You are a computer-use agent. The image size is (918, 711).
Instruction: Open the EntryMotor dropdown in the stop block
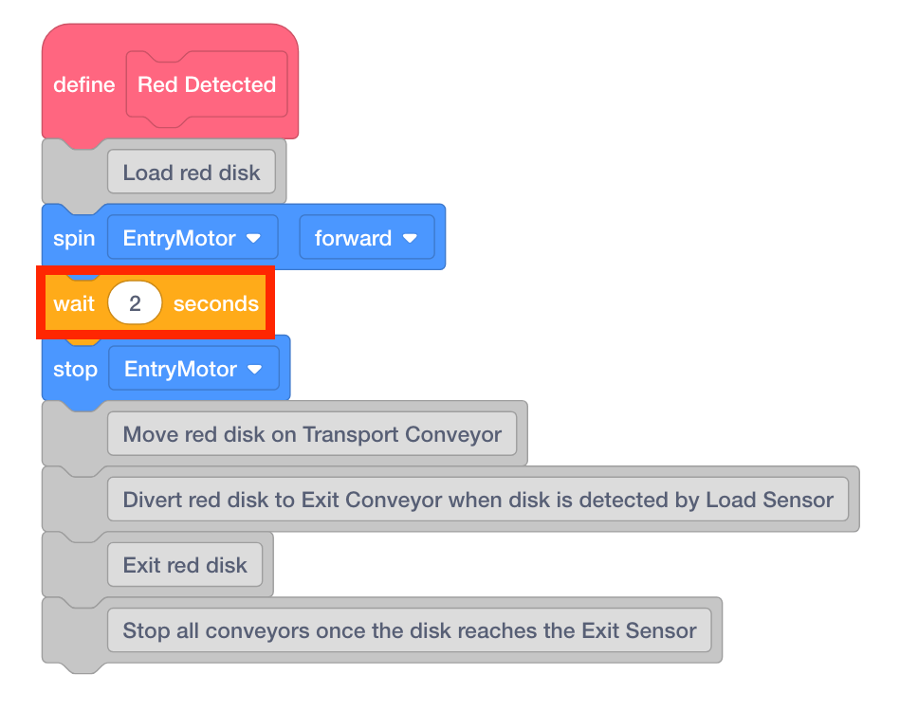(193, 369)
